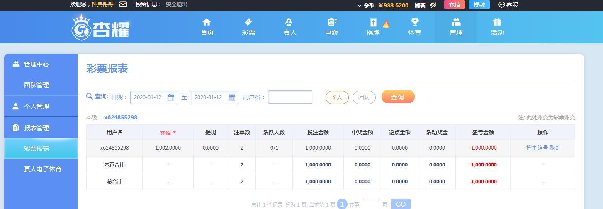Image resolution: width=603 pixels, height=209 pixels.
Task: Select 体育 label in navigation
Action: 414,33
